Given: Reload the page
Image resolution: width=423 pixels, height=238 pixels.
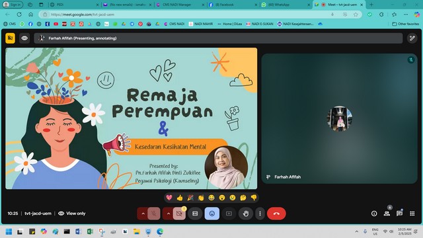Looking at the screenshot, I should [19, 15].
